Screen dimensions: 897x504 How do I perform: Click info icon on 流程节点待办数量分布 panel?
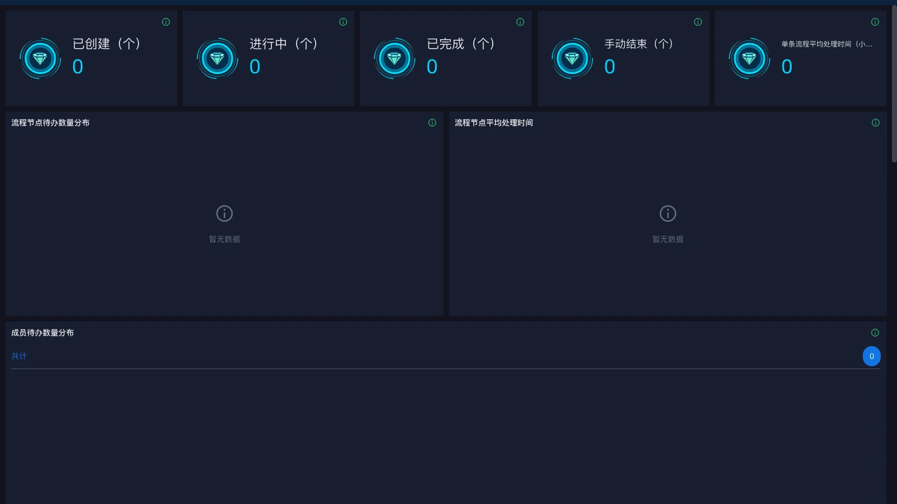pyautogui.click(x=432, y=123)
